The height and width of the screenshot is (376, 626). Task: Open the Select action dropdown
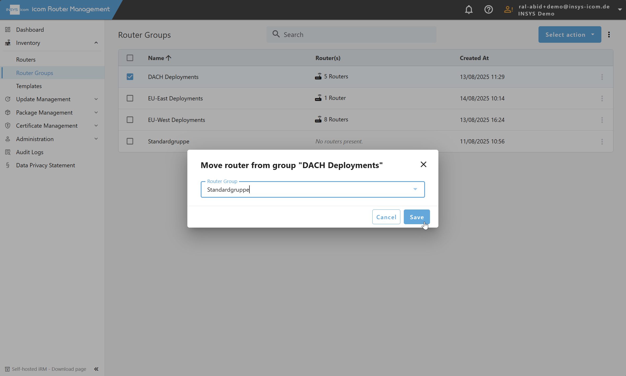570,34
